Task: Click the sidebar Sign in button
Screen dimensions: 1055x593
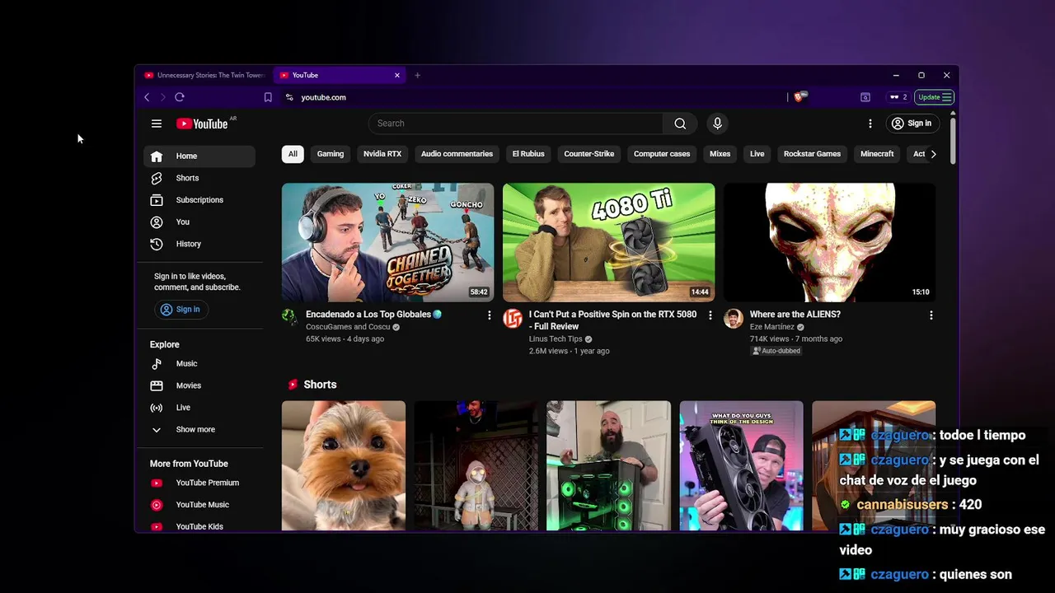Action: point(181,310)
